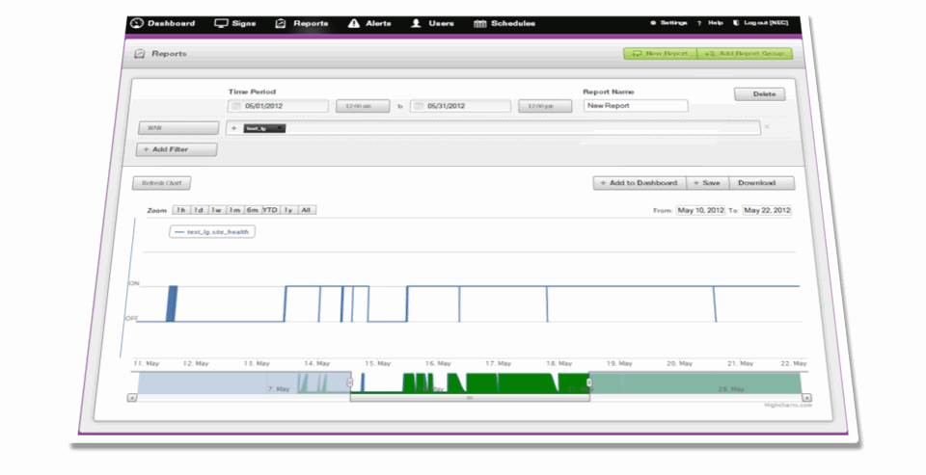The width and height of the screenshot is (926, 475).
Task: Click the Users person icon
Action: [x=417, y=23]
